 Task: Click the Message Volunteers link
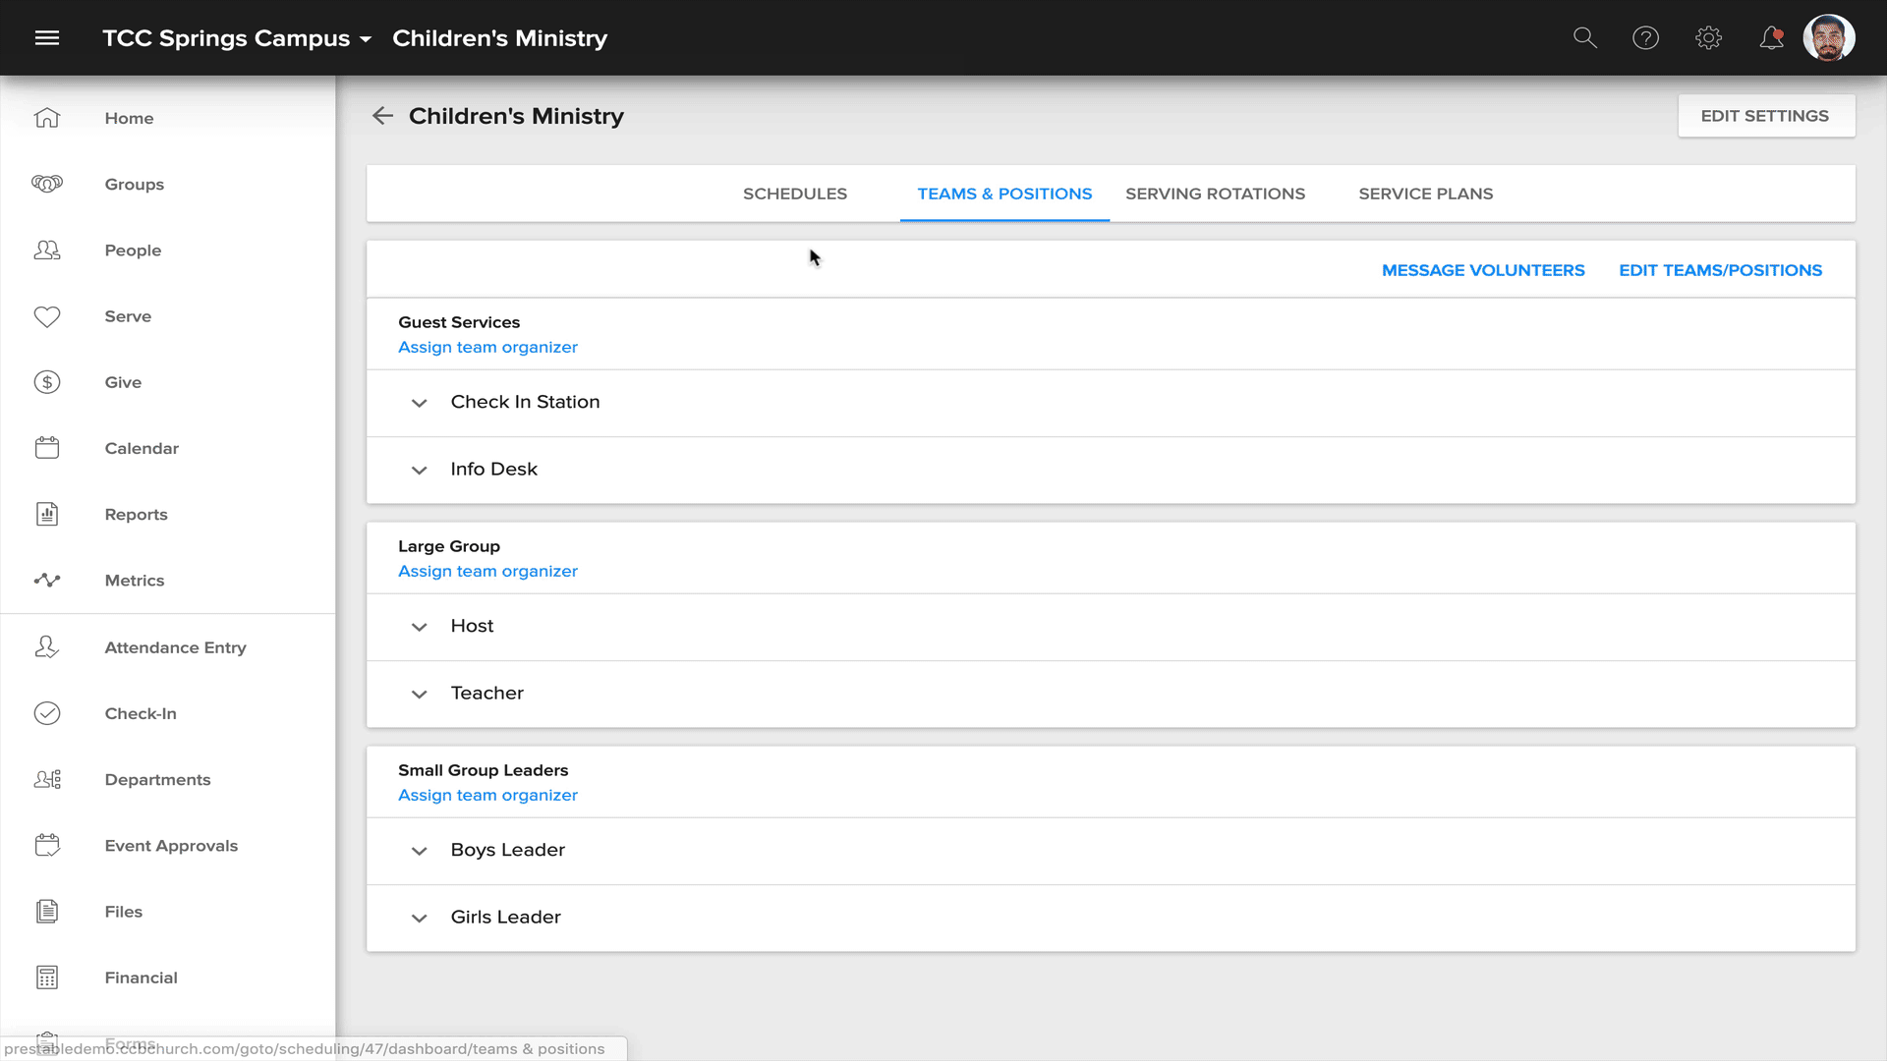(1482, 270)
